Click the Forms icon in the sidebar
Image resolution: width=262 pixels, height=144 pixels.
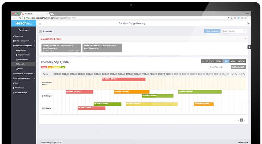coord(16,69)
